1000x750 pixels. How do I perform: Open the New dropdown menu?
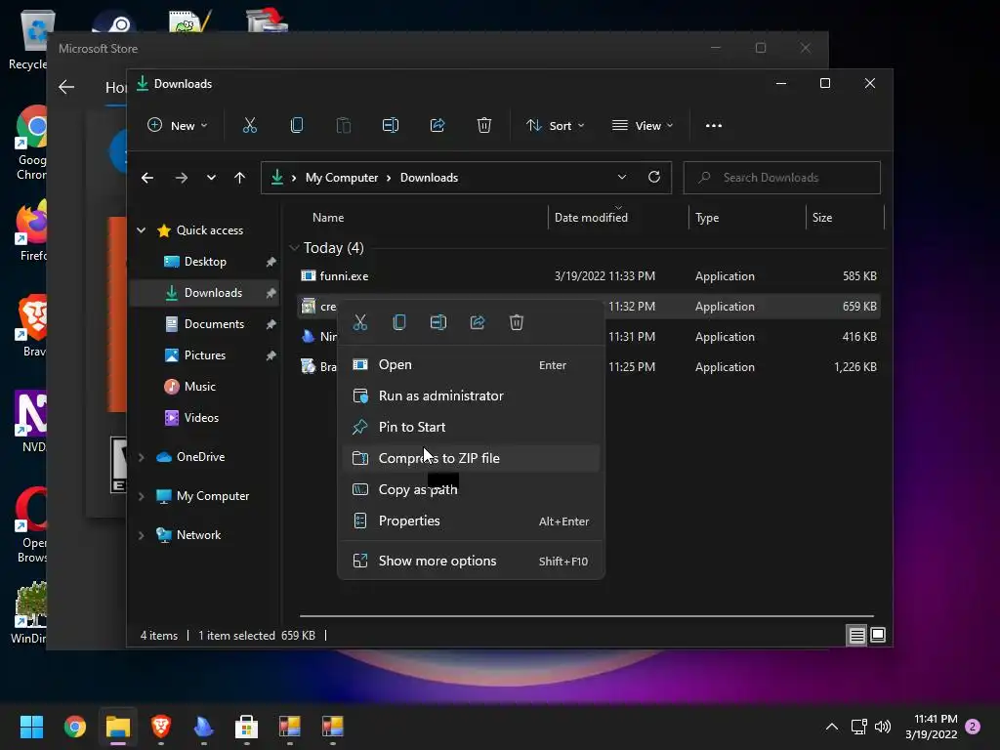[x=178, y=126]
